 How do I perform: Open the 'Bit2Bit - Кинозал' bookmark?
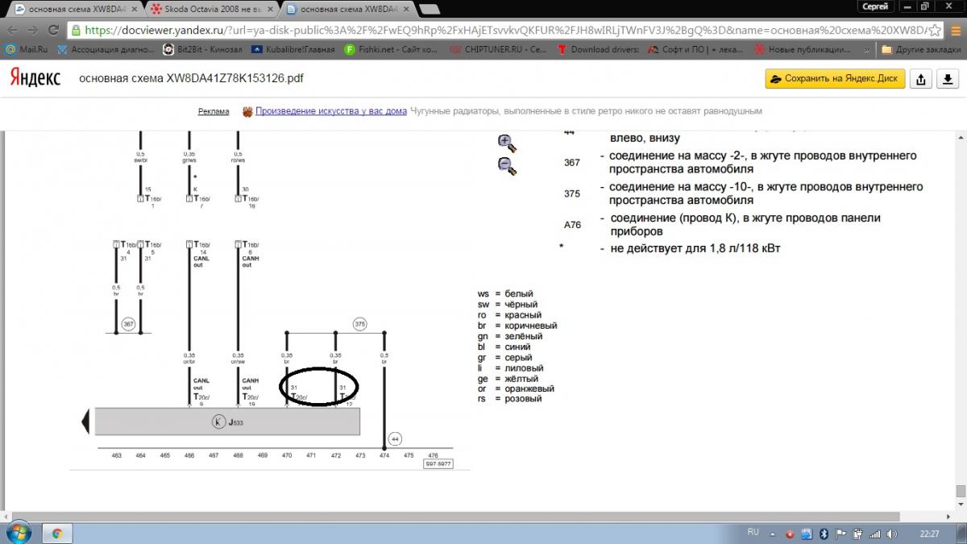[x=202, y=49]
